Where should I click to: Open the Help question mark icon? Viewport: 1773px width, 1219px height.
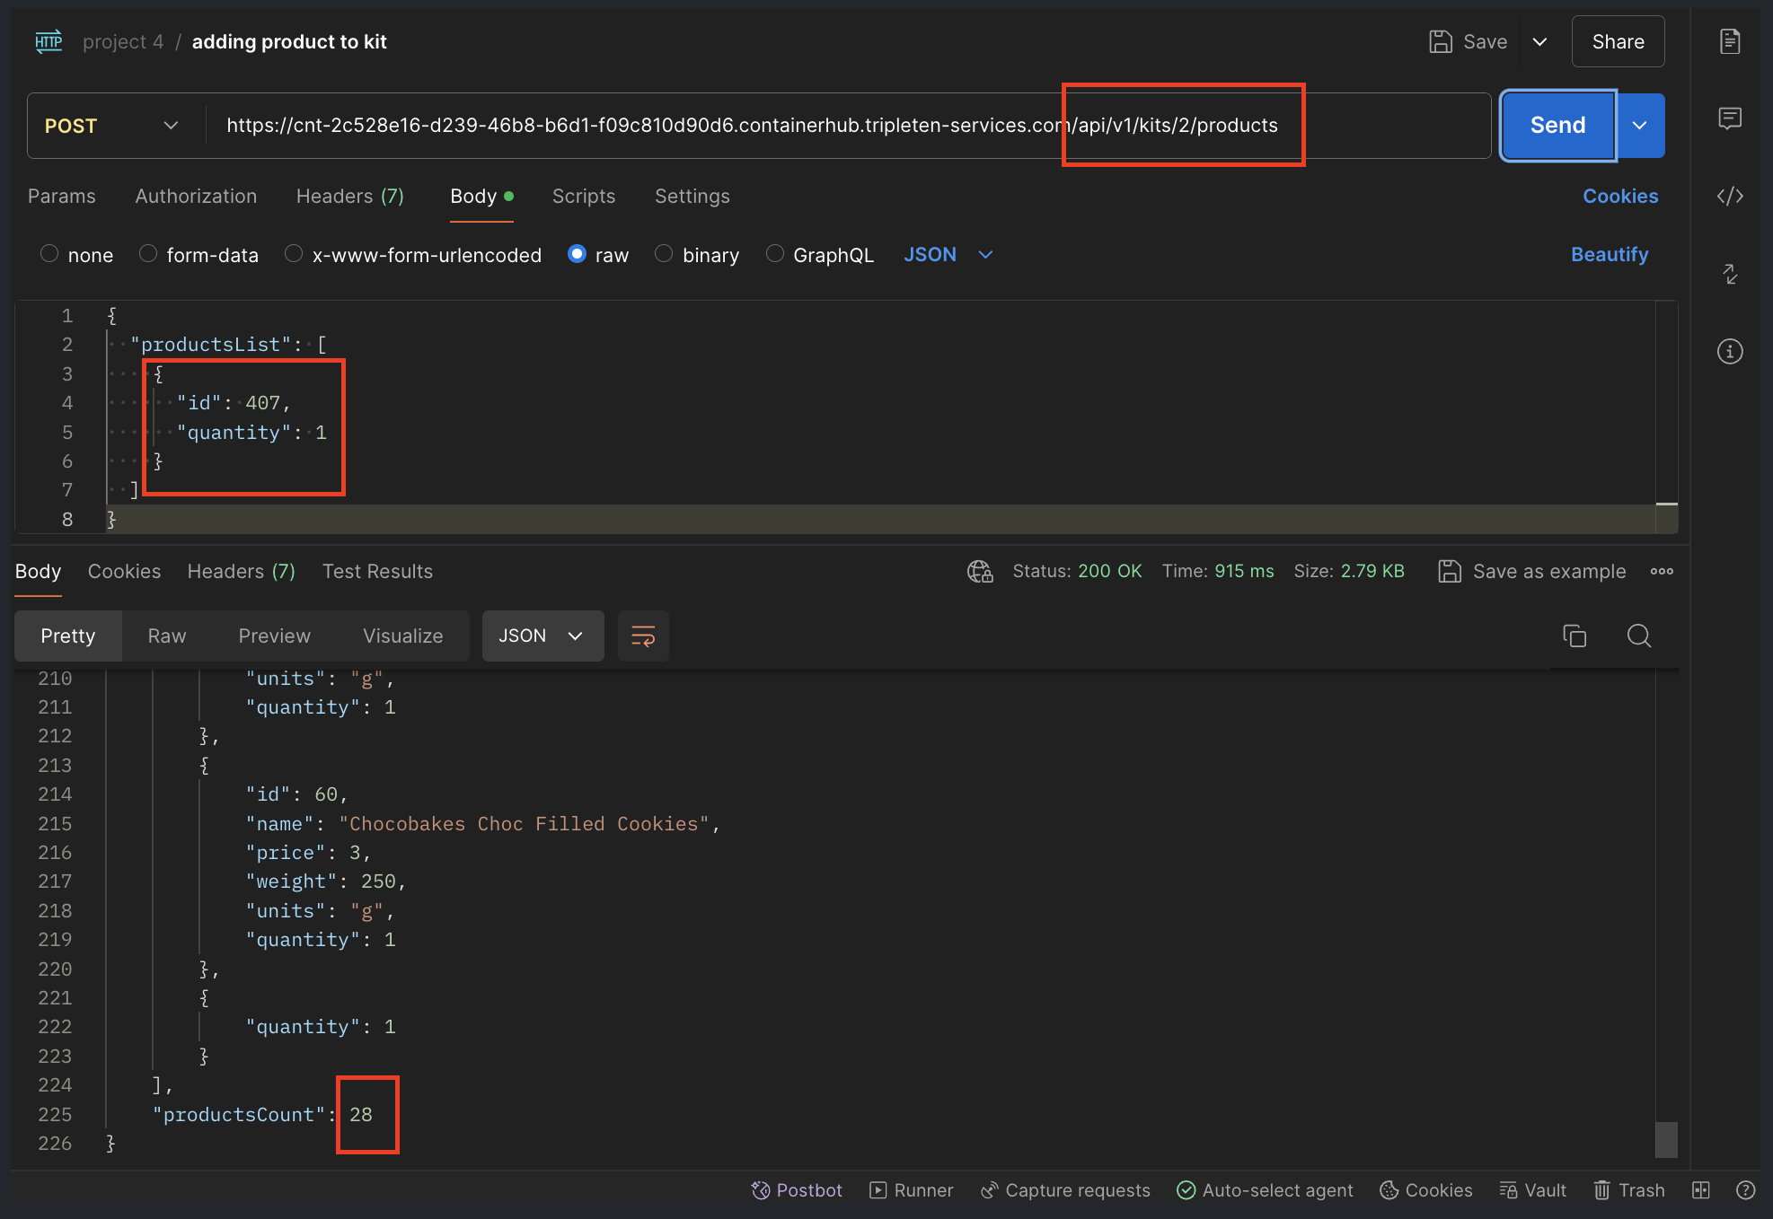1746,1190
